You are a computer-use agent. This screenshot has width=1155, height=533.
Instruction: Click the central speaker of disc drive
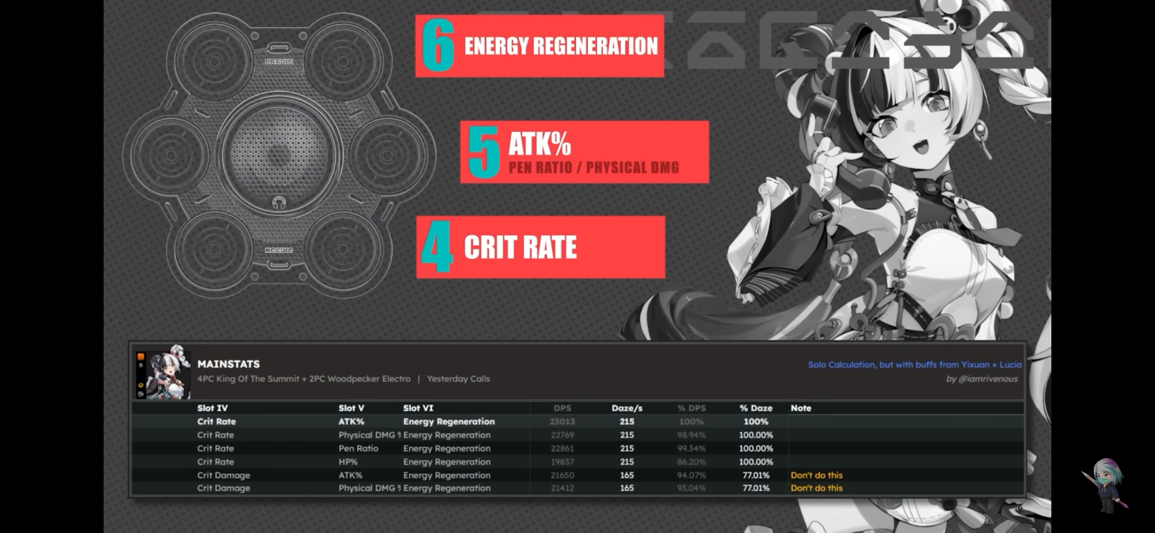tap(279, 154)
